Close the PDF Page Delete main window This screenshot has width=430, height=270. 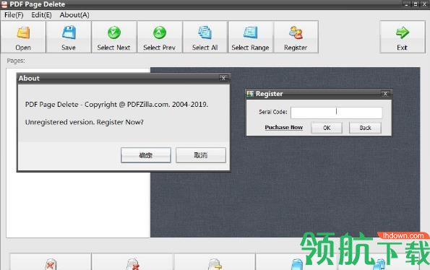(424, 4)
